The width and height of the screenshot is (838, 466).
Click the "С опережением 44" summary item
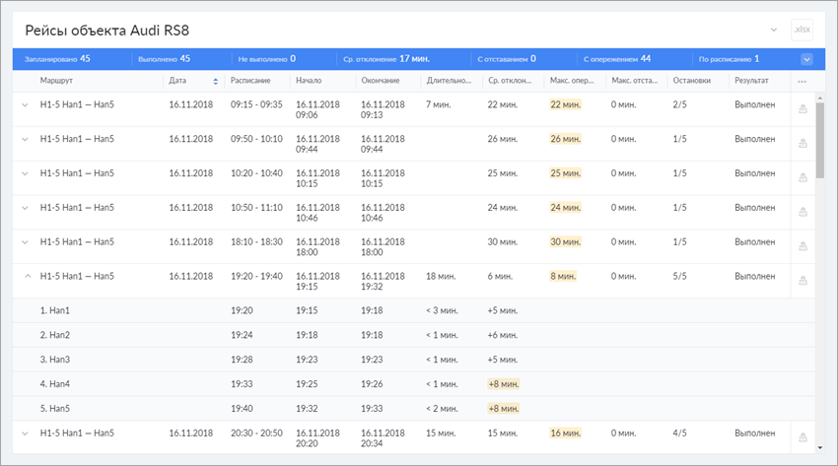(616, 59)
